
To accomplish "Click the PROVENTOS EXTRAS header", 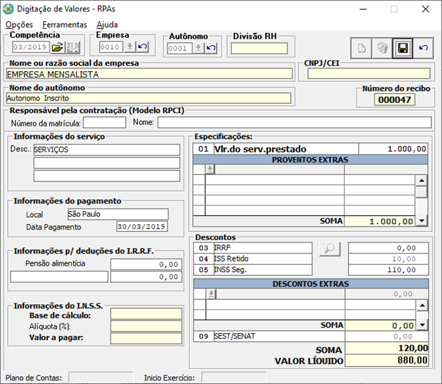I will [x=310, y=160].
